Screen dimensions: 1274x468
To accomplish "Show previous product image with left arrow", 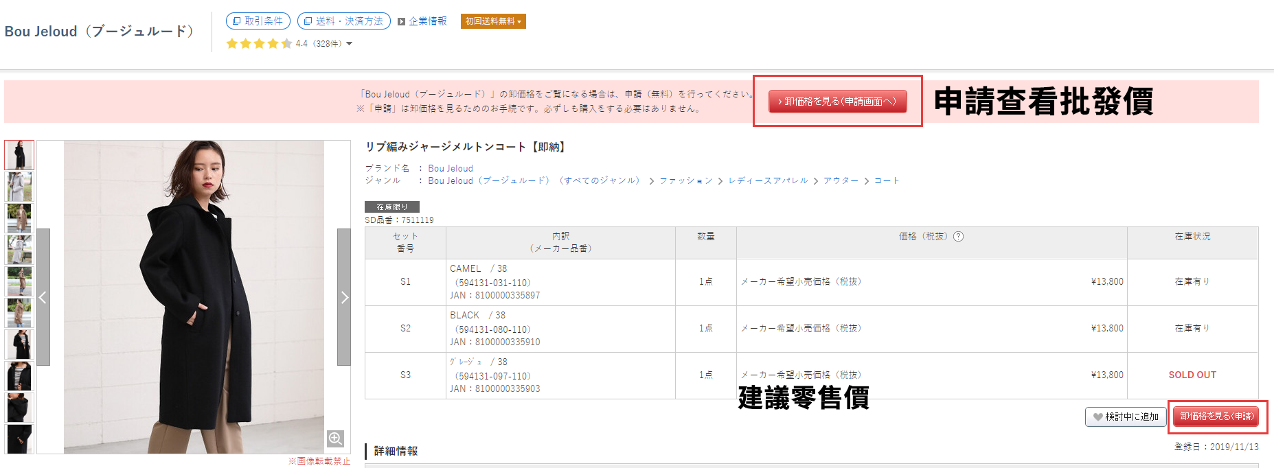I will [43, 297].
